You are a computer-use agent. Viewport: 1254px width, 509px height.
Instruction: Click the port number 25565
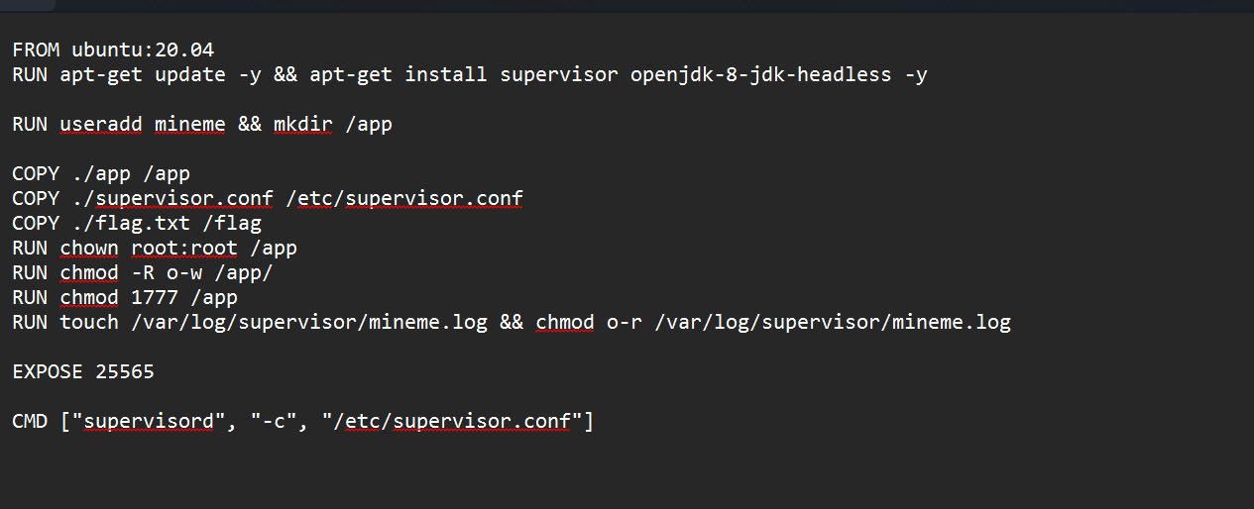click(x=125, y=372)
